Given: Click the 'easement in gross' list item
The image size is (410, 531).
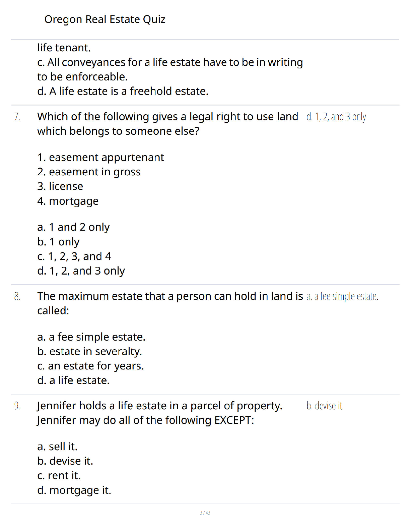Looking at the screenshot, I should click(89, 172).
